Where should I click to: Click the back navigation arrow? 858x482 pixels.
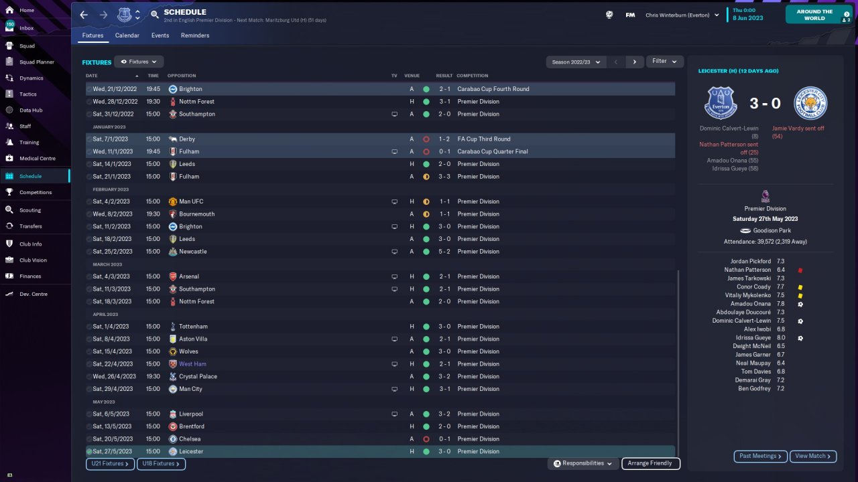click(x=84, y=15)
